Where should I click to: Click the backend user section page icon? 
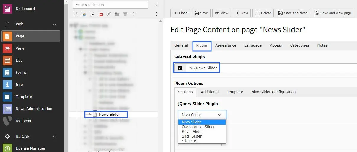click(x=84, y=14)
